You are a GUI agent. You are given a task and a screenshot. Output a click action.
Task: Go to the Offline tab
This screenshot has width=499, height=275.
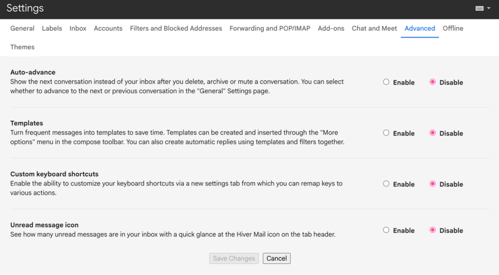453,28
